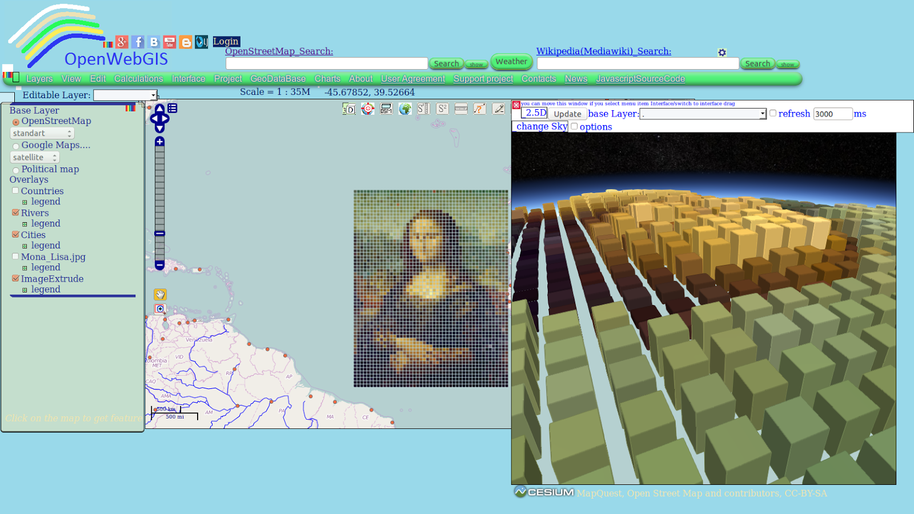Open the LiveJournal social icon
The width and height of the screenshot is (914, 514).
click(201, 42)
